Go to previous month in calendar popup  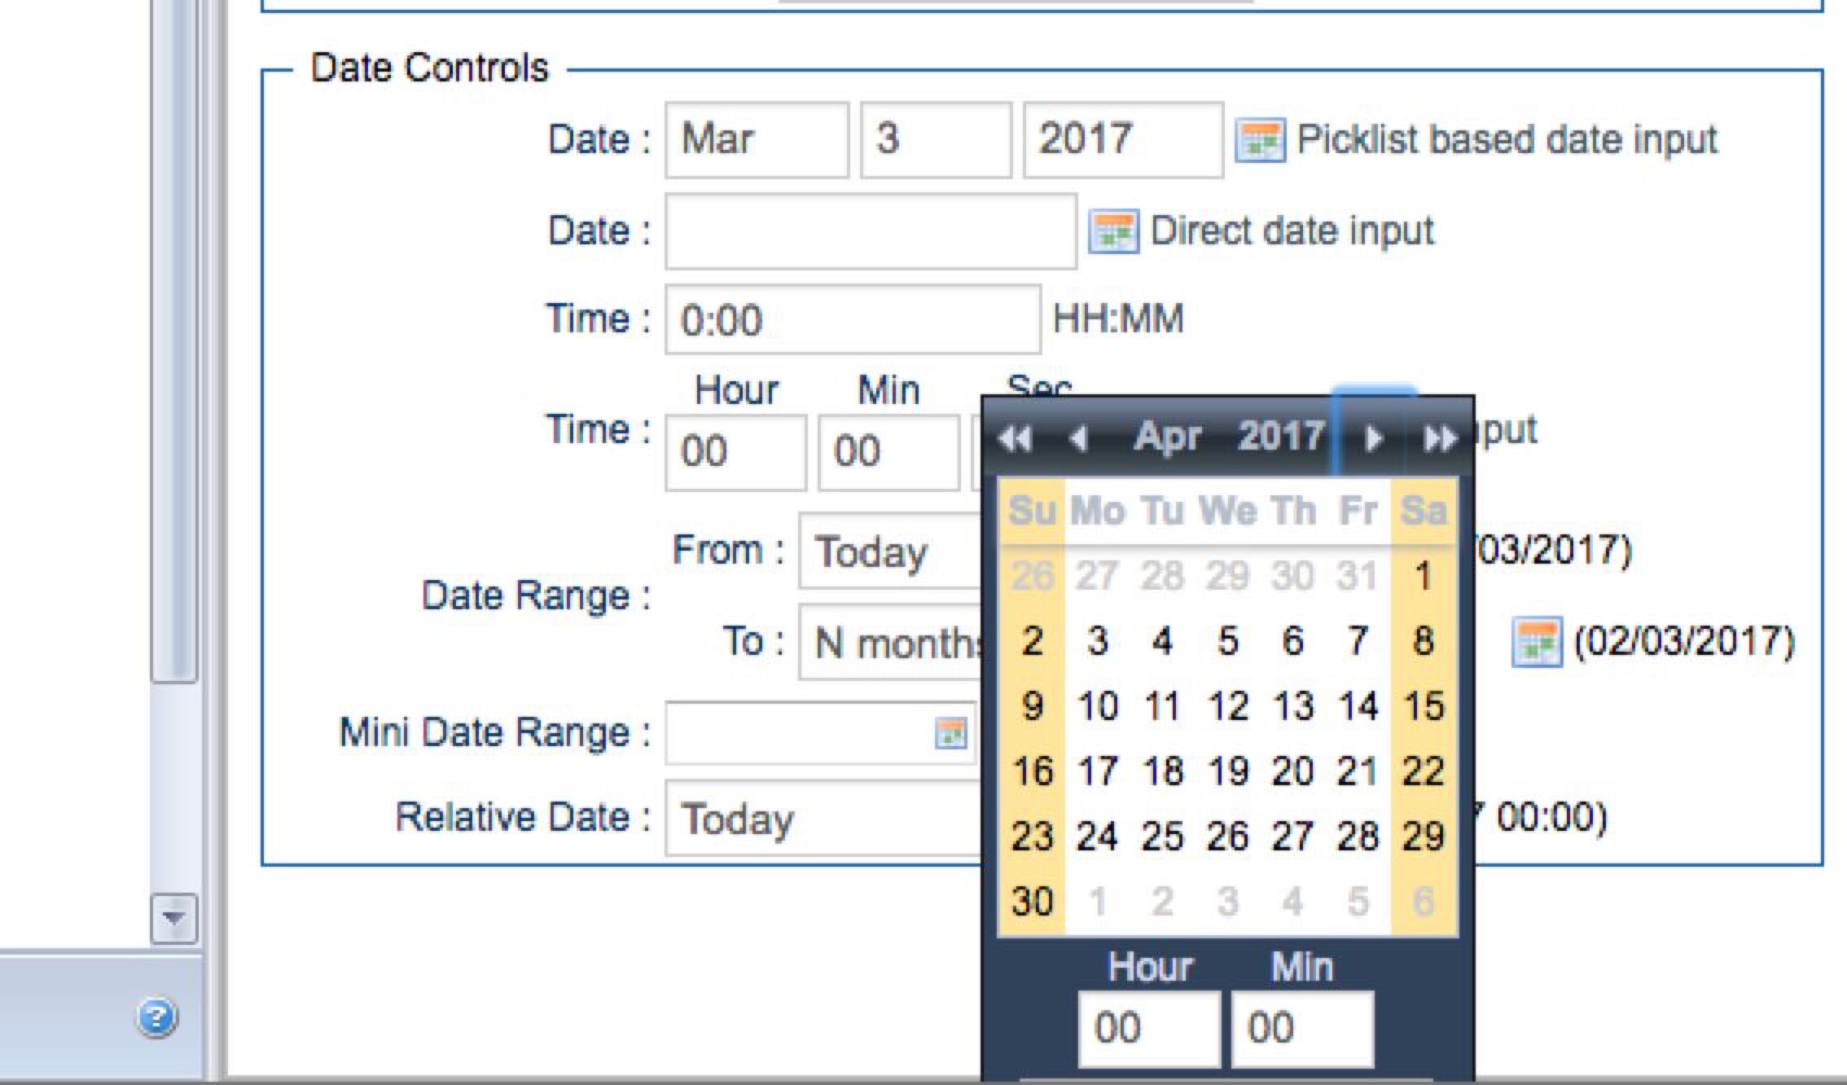[x=1078, y=439]
